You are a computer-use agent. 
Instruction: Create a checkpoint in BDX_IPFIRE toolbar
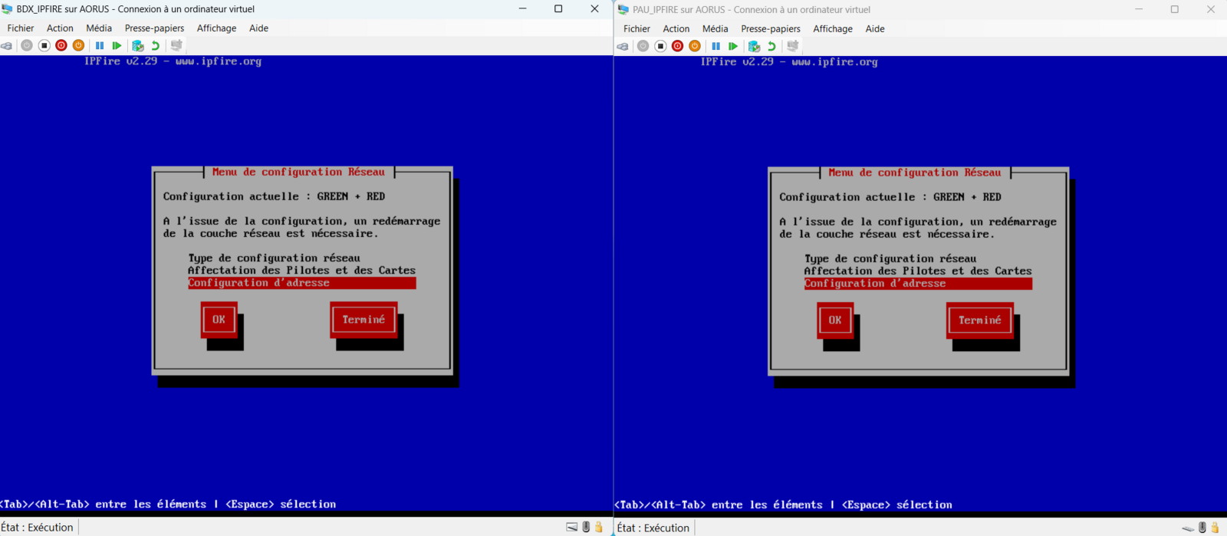138,46
